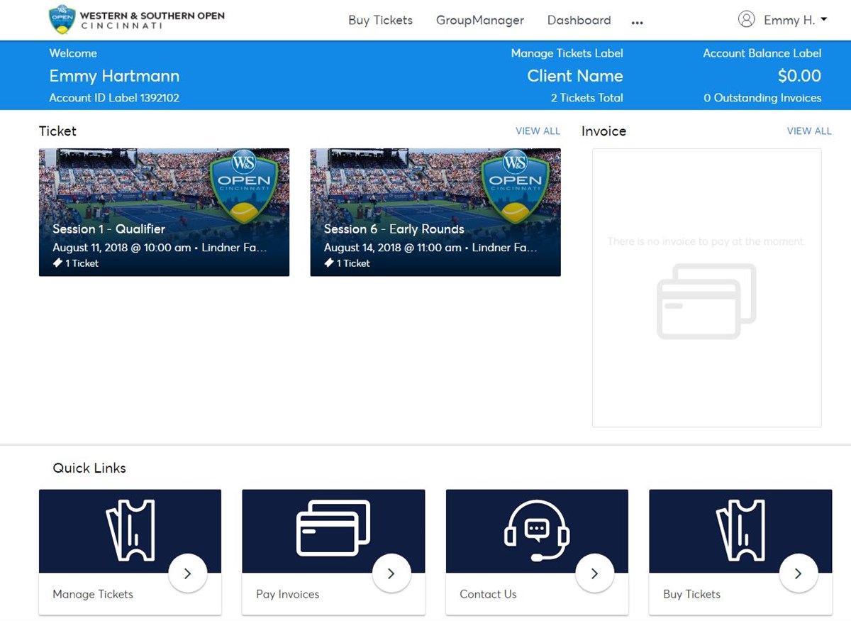Viewport: 851px width, 621px height.
Task: Click the August 14, 2018 @ 11:00 am date
Action: tap(393, 248)
